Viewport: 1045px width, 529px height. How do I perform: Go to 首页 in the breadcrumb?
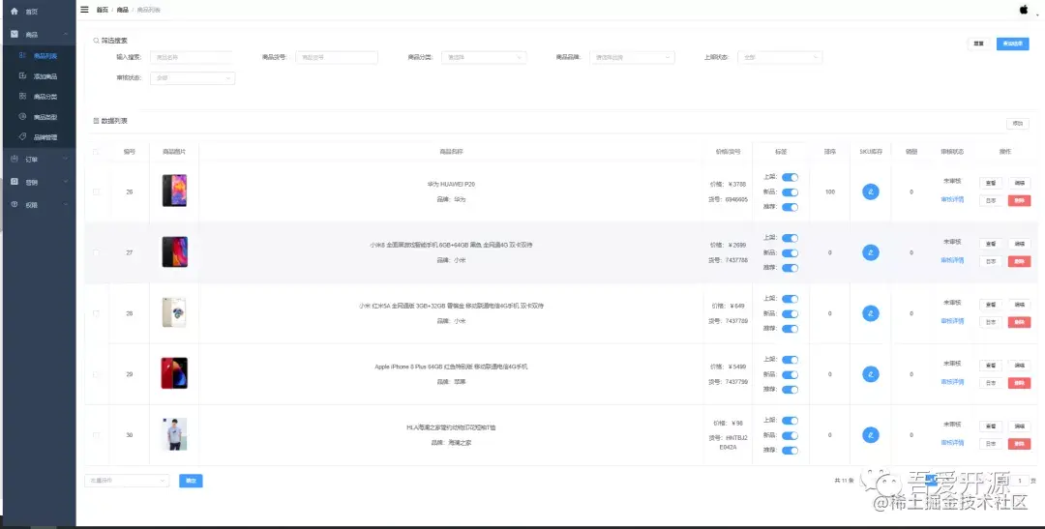point(102,10)
